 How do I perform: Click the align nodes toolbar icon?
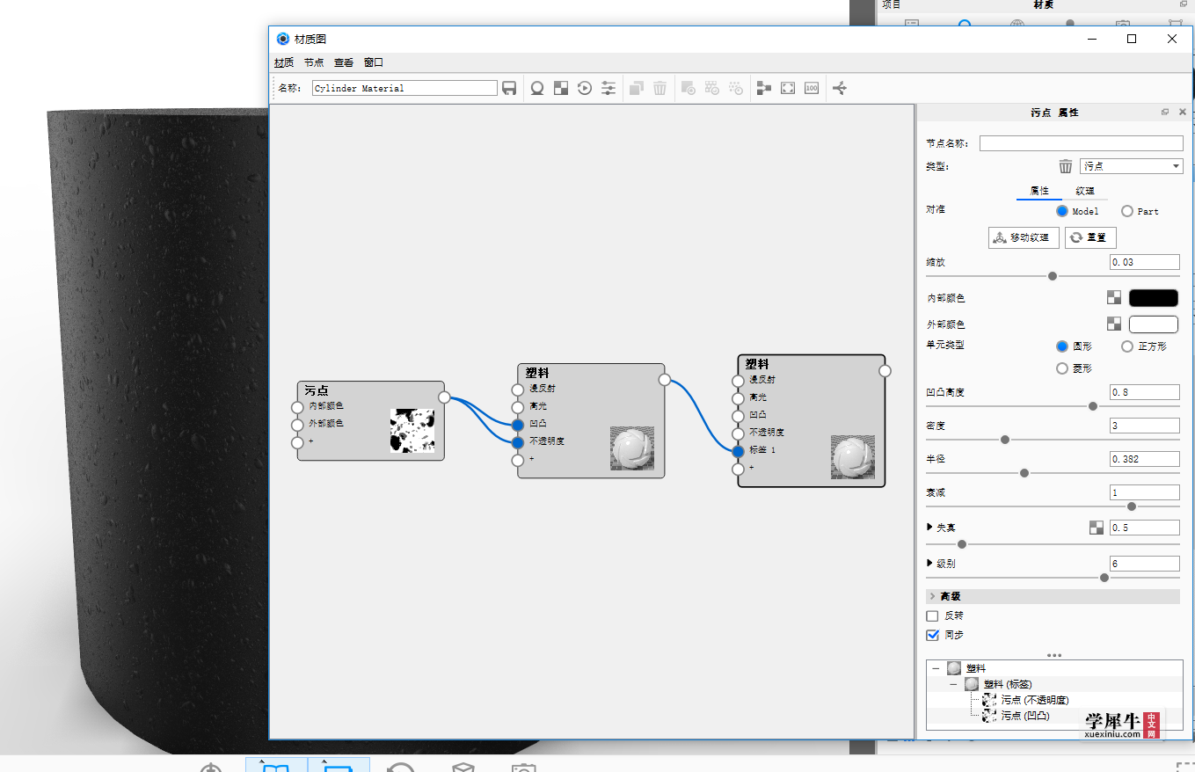pos(764,88)
